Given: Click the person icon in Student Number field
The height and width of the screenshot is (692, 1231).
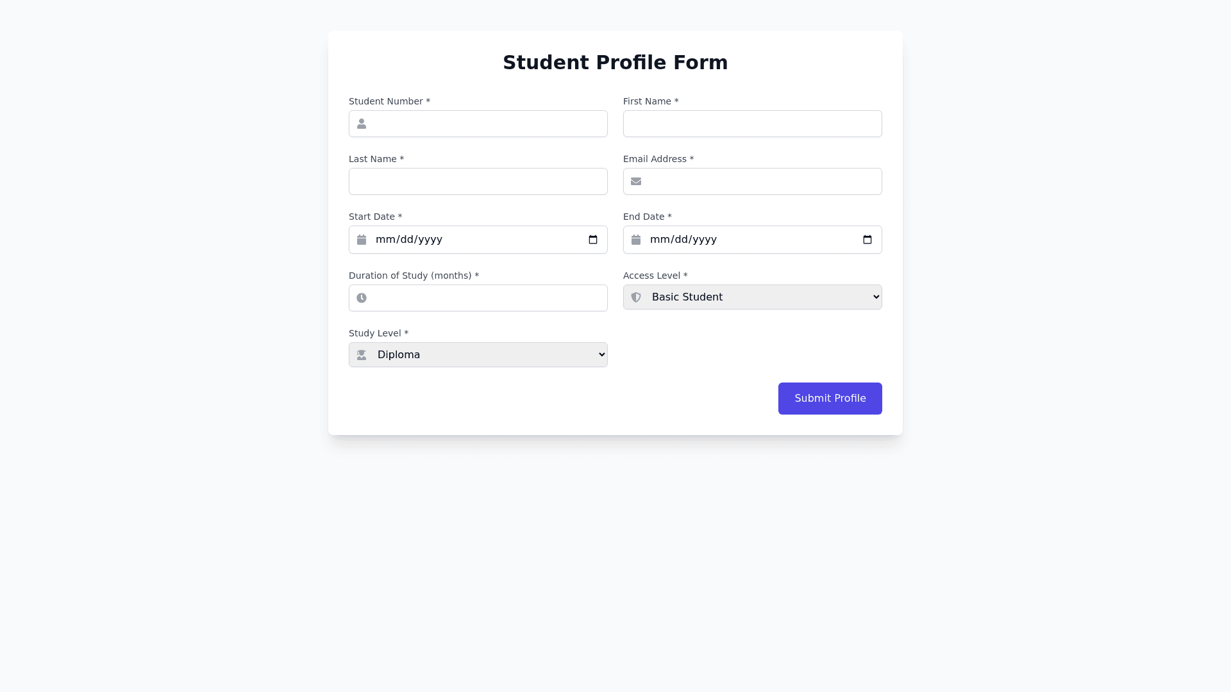Looking at the screenshot, I should coord(362,124).
